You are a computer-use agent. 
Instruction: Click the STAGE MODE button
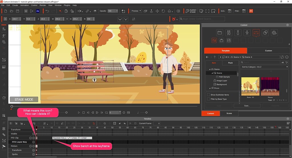click(24, 100)
